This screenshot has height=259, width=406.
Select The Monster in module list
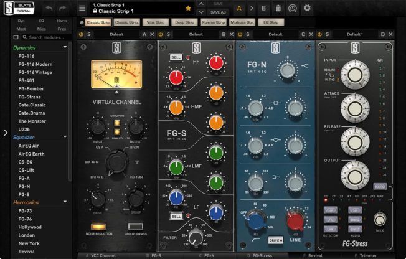(32, 121)
